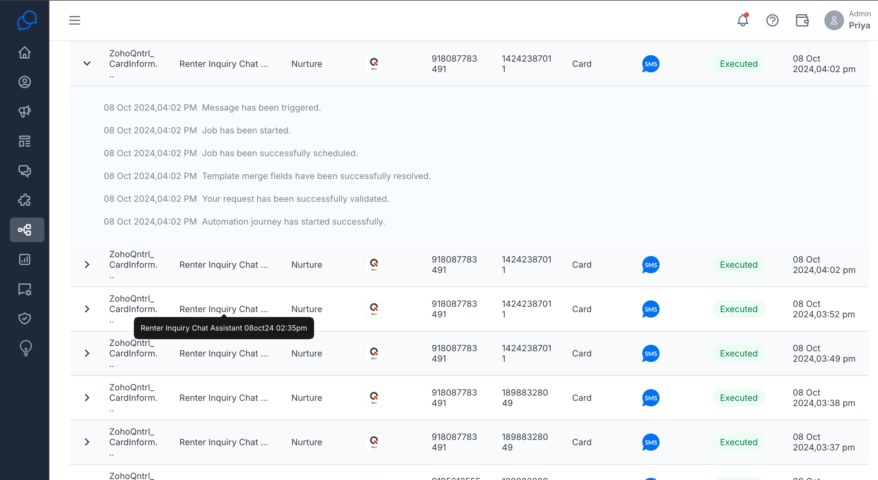Open Admin Priya profile avatar

tap(834, 20)
